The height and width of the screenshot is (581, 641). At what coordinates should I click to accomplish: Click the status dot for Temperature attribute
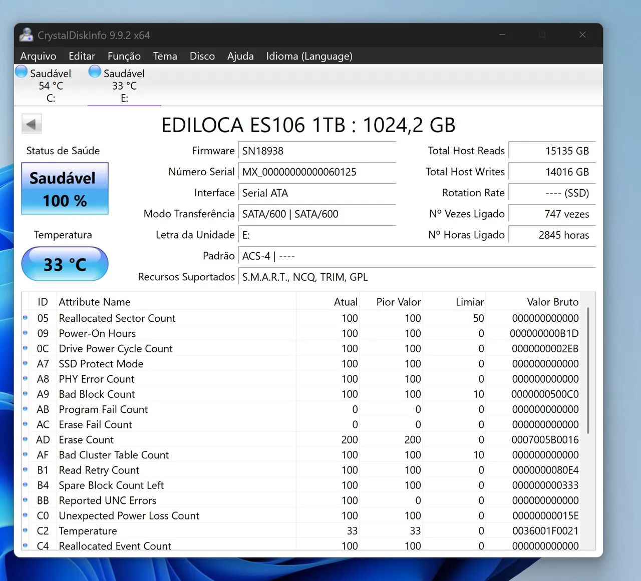click(25, 530)
